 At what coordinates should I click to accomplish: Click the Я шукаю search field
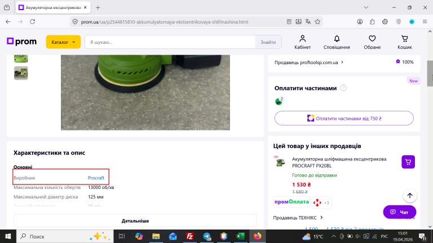click(170, 42)
